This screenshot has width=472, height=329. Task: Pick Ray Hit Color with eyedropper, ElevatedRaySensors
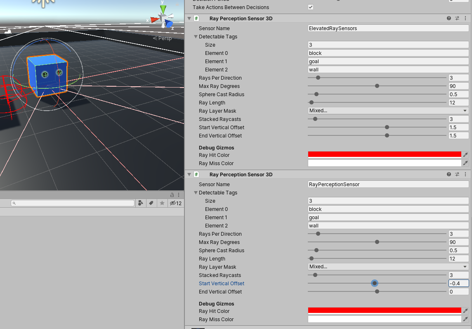pos(465,155)
